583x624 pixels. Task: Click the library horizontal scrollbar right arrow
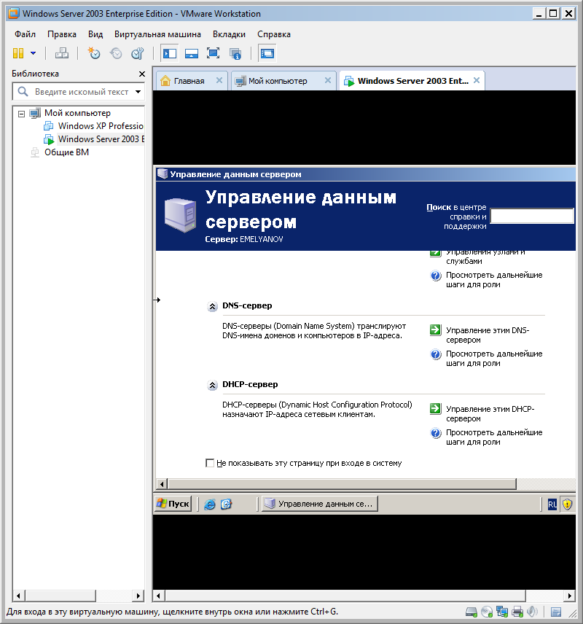pyautogui.click(x=138, y=596)
